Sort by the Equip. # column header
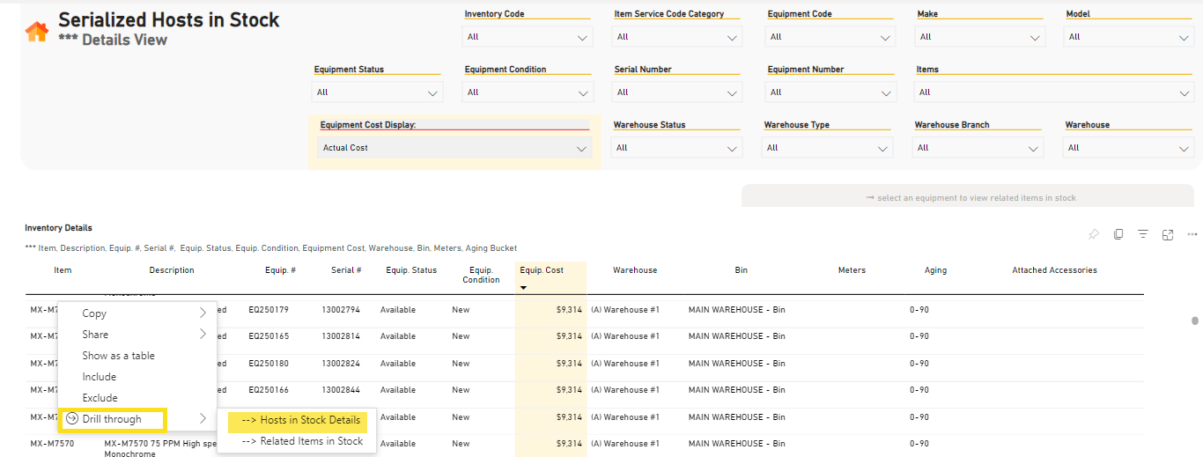 pyautogui.click(x=280, y=270)
